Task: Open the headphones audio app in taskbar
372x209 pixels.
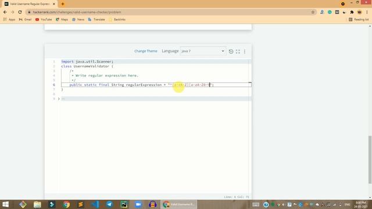Action: click(152, 204)
